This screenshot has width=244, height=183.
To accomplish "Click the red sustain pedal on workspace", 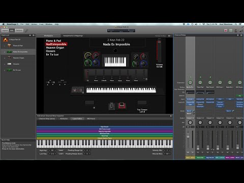I will tap(121, 106).
